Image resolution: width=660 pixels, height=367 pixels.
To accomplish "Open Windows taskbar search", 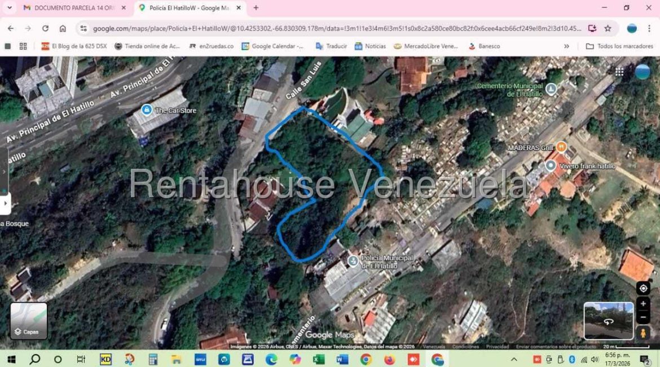I will point(35,360).
